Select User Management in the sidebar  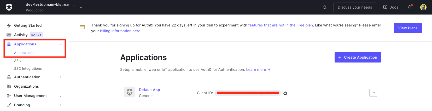30,96
